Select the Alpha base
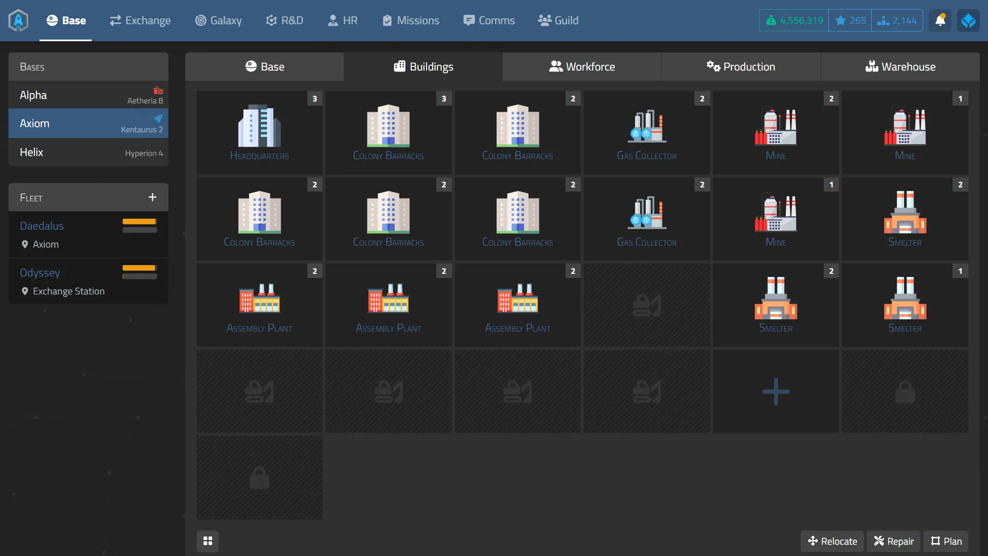The height and width of the screenshot is (556, 988). (89, 95)
